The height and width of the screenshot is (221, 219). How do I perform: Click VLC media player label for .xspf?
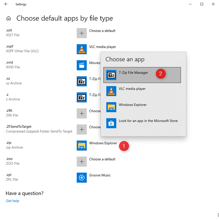click(103, 47)
